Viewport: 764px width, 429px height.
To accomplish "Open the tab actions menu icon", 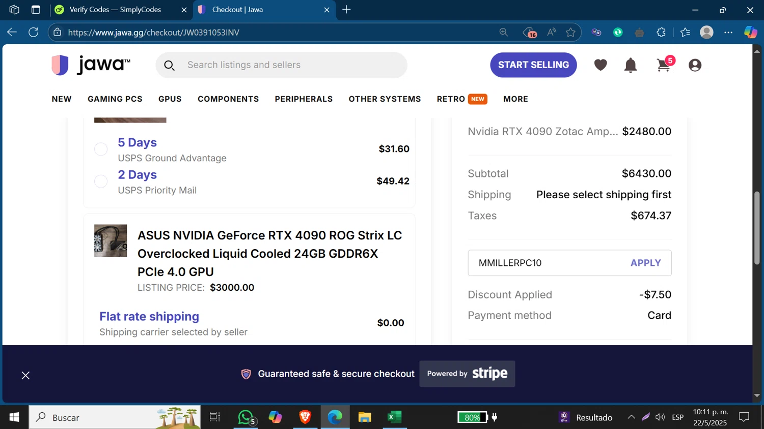I will (36, 10).
